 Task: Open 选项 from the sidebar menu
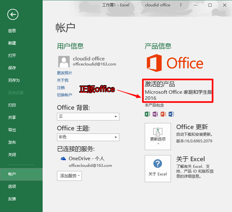(x=12, y=187)
